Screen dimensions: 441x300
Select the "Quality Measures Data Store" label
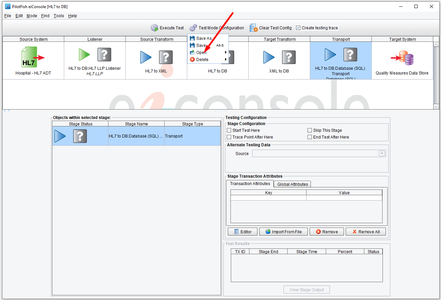point(402,73)
